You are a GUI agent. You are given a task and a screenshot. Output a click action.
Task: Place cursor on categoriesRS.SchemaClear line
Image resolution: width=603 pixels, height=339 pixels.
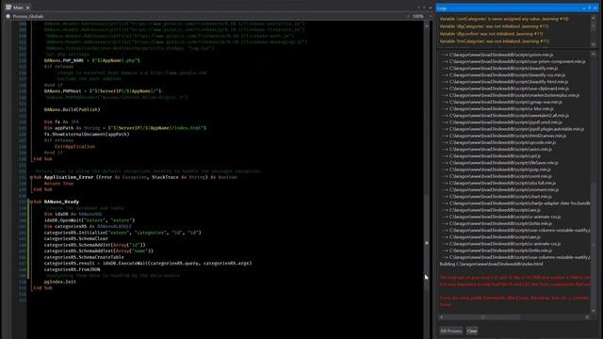pyautogui.click(x=76, y=238)
